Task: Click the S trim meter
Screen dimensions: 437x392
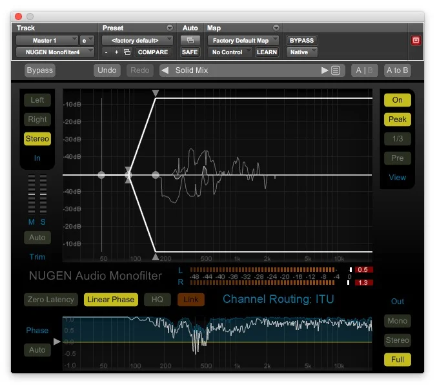Action: [x=43, y=194]
